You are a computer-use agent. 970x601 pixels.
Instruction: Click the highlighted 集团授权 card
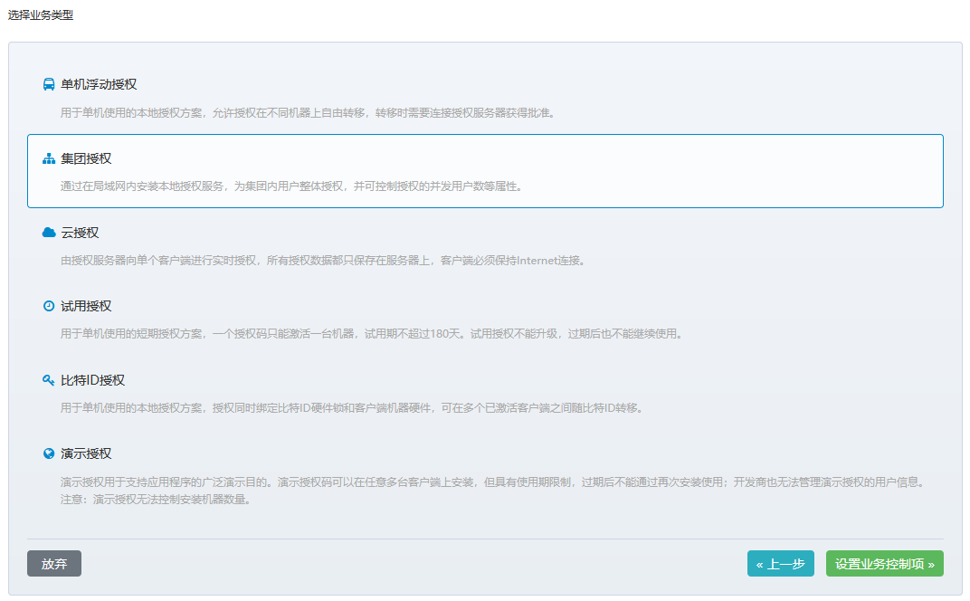pos(485,171)
